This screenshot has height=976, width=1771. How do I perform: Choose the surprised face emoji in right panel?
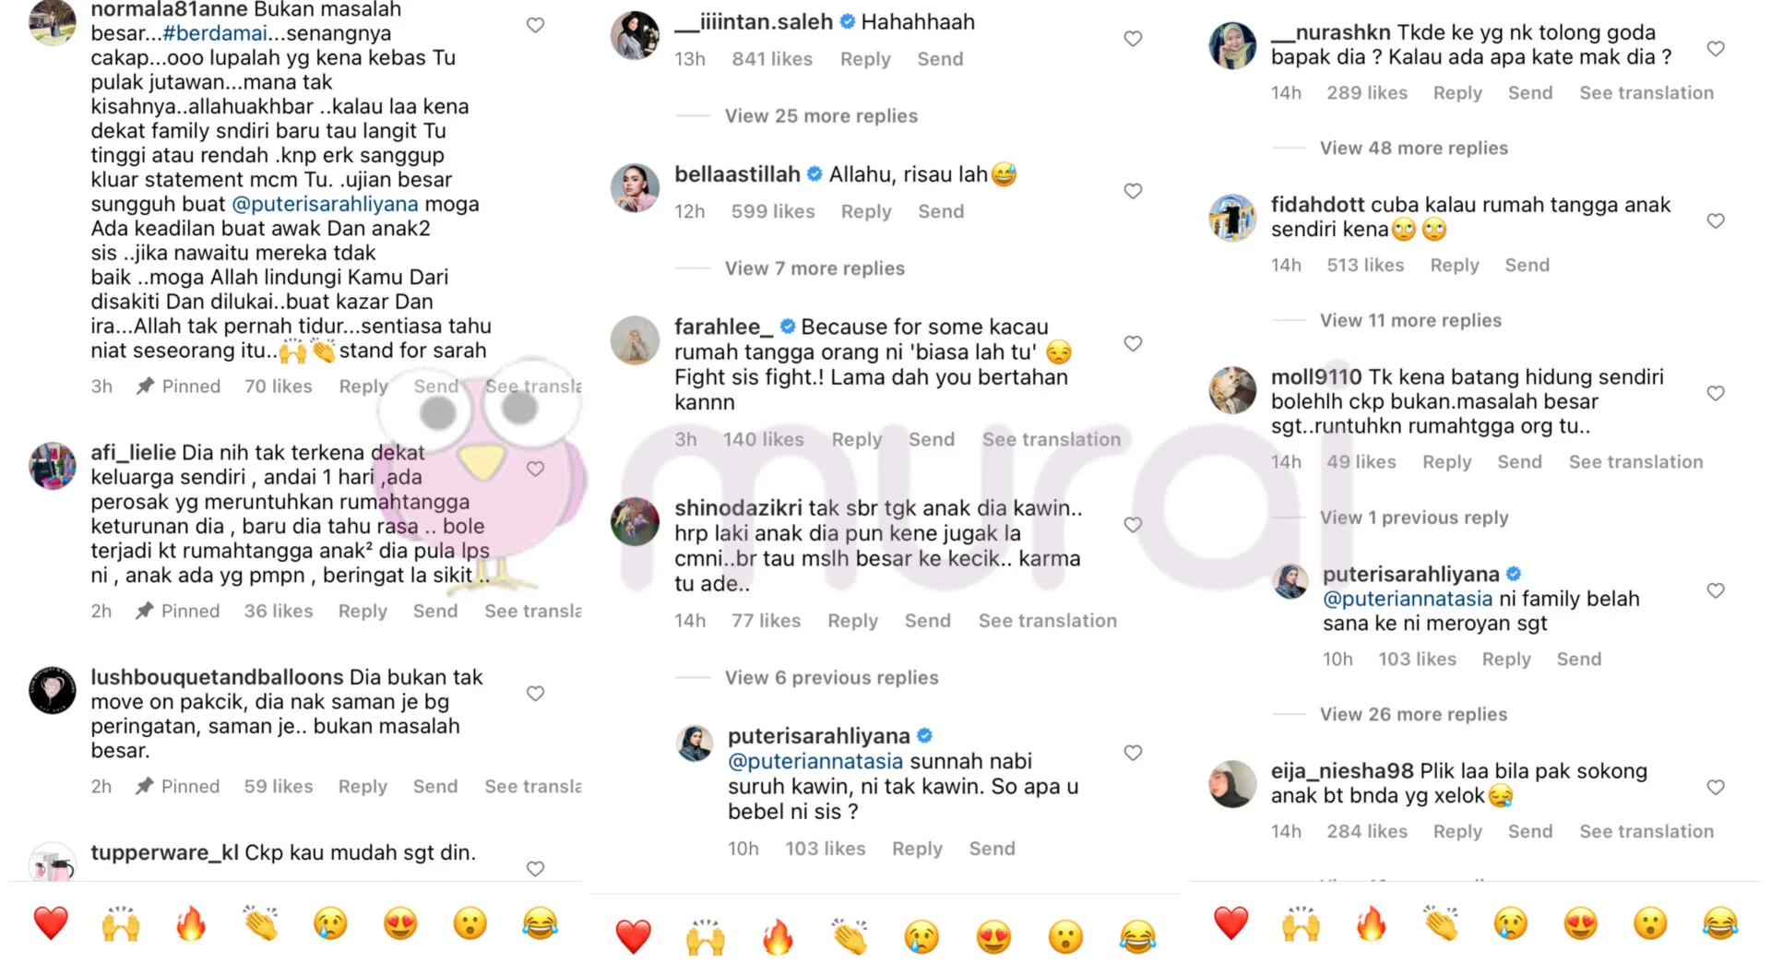click(x=1650, y=922)
